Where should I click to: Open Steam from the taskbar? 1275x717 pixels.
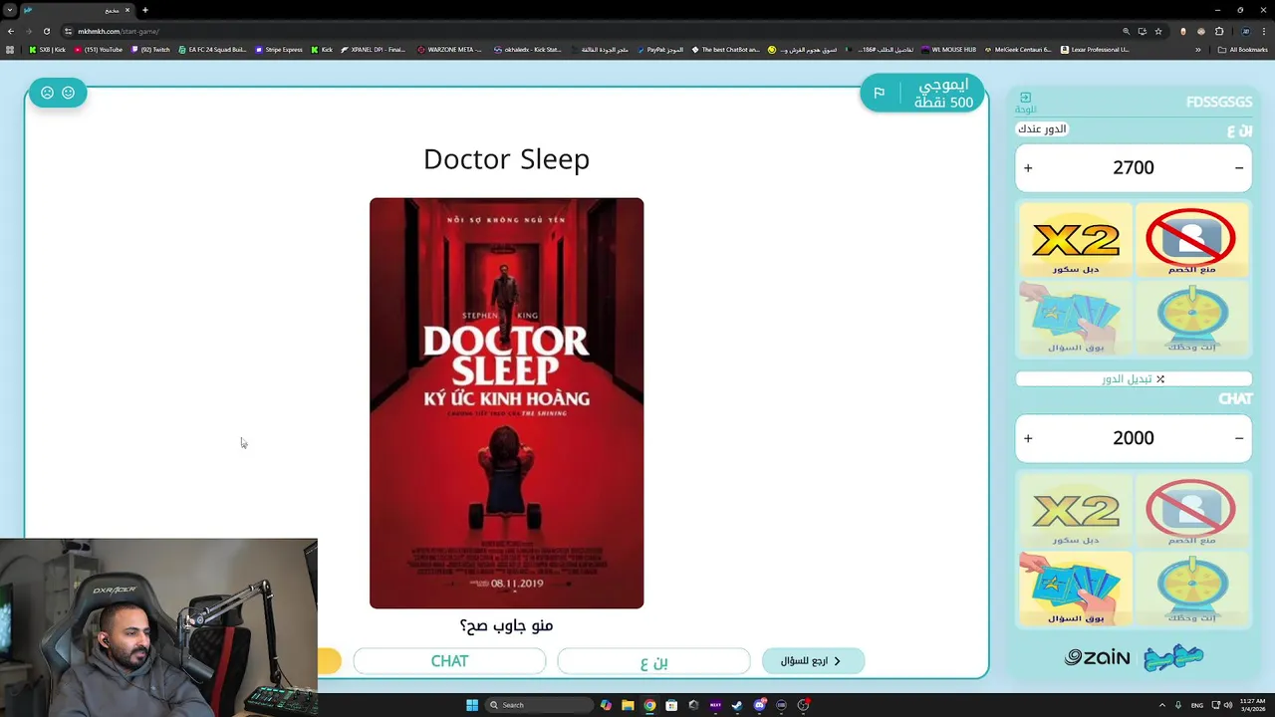(737, 705)
